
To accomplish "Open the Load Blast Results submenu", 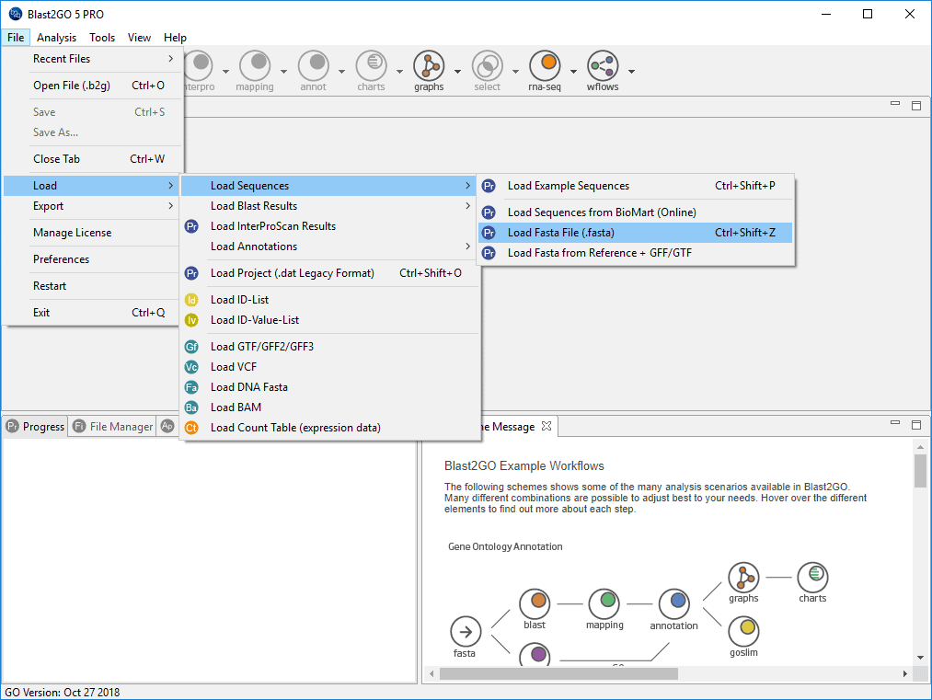I will (x=330, y=206).
